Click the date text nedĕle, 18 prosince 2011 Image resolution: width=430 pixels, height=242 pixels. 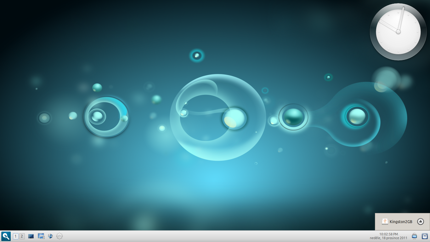point(388,238)
